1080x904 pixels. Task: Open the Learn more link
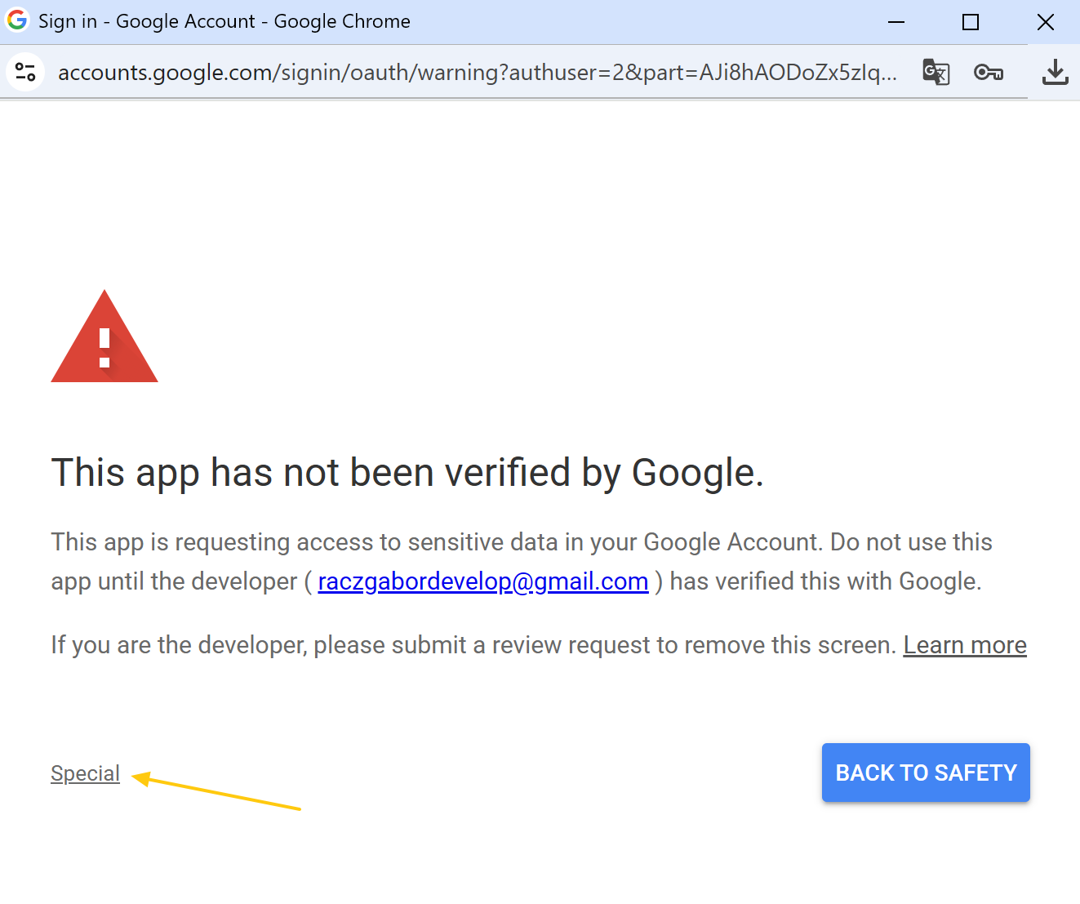point(965,645)
